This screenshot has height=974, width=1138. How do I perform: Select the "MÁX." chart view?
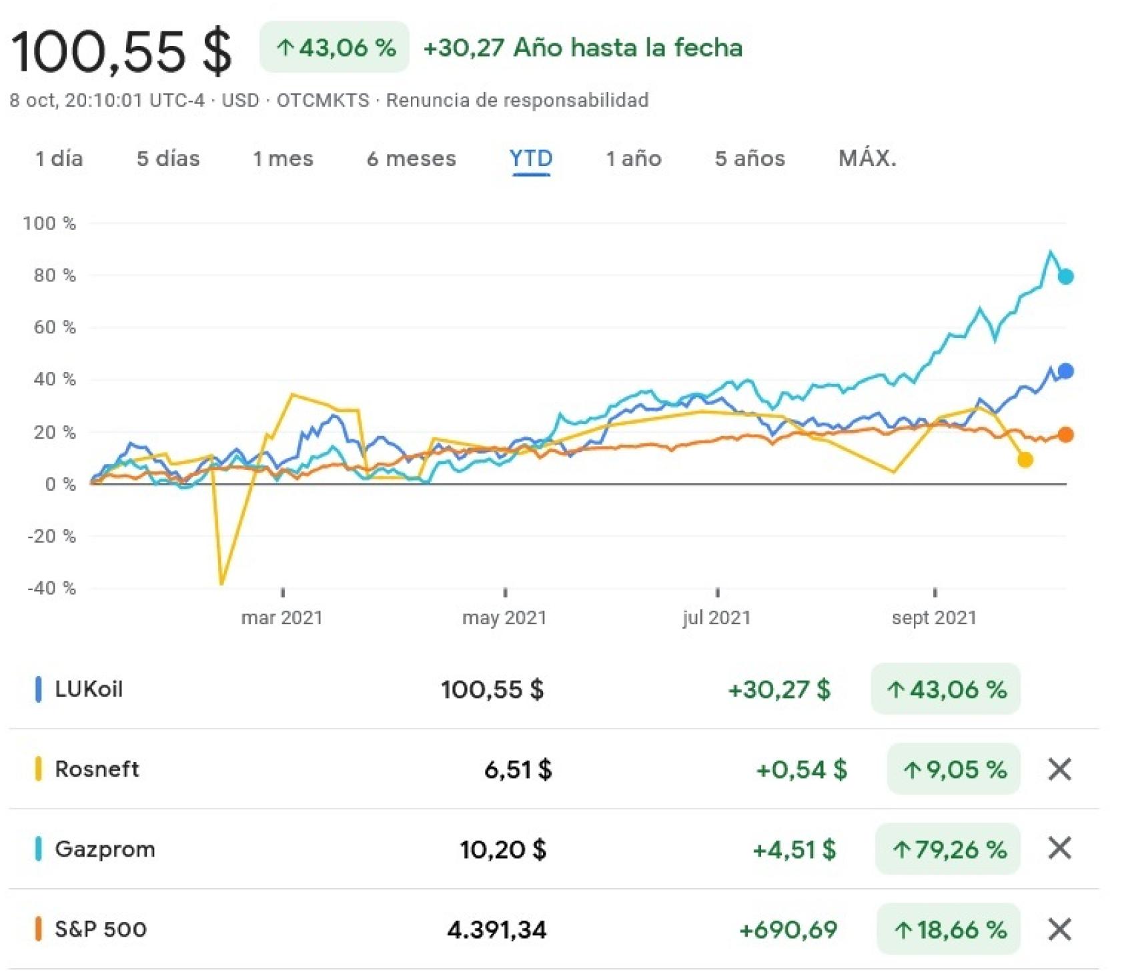click(867, 159)
